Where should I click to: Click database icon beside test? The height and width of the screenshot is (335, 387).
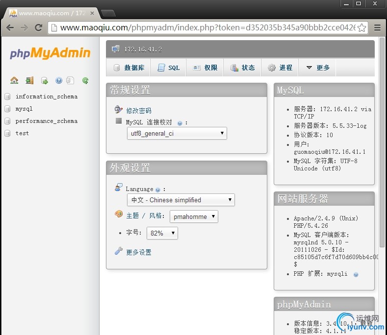tap(8, 133)
